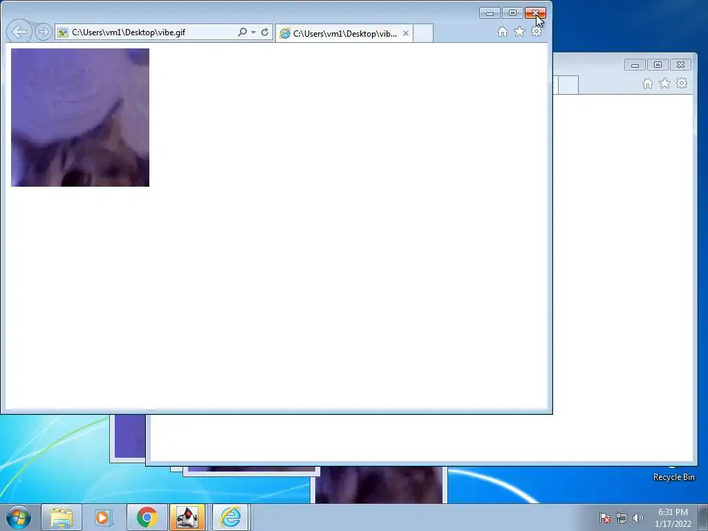Refresh the vibe.gif page
Screen dimensions: 708x531
coord(265,32)
